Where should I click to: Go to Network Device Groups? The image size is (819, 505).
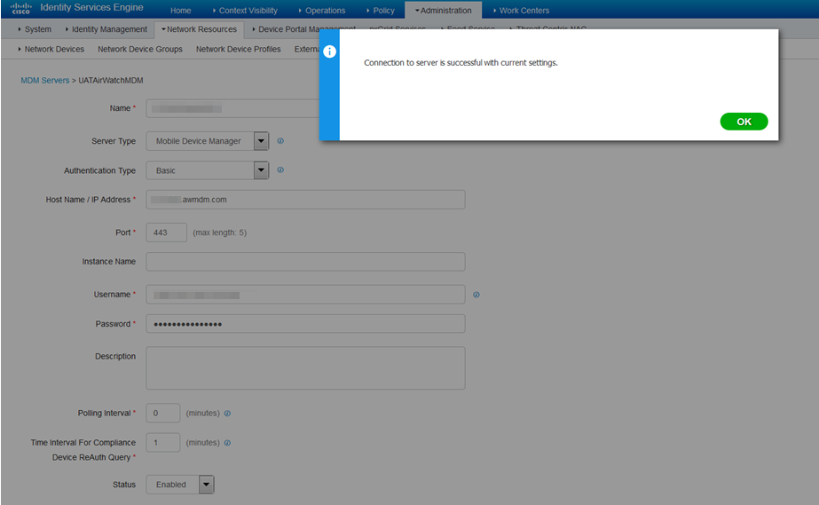[x=140, y=49]
